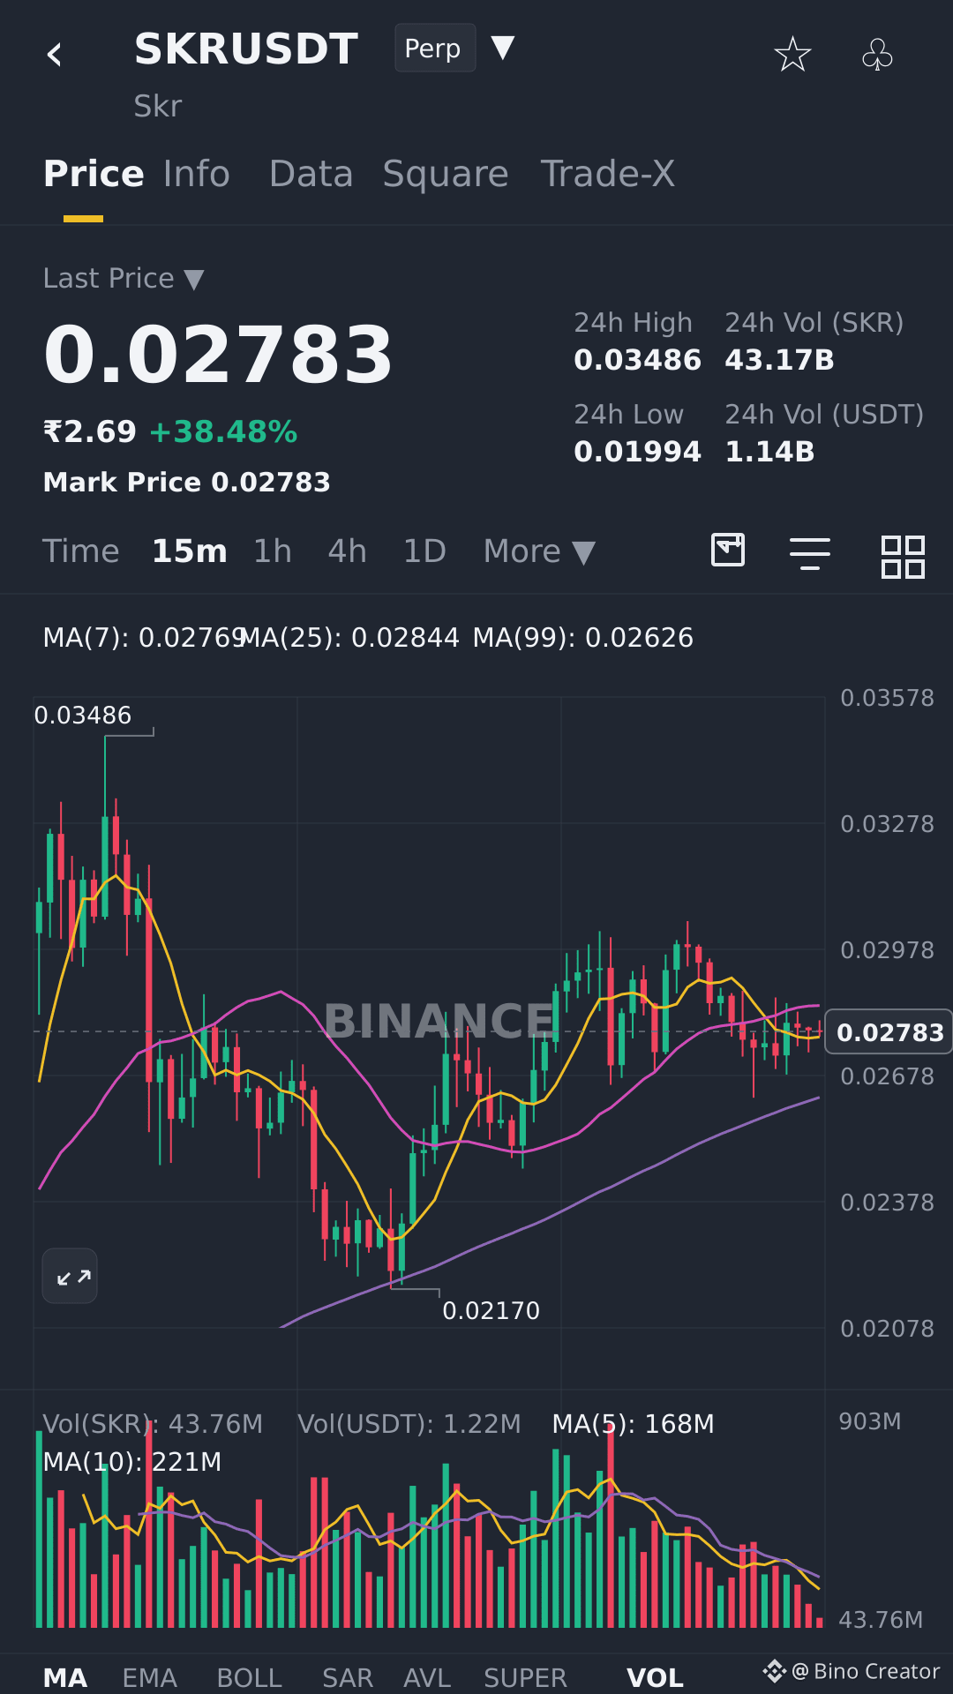Screen dimensions: 953x1694
Task: Toggle the MA indicator
Action: click(65, 1677)
